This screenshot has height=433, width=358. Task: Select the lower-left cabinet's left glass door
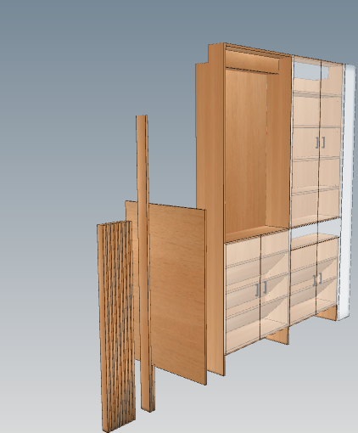[243, 295]
